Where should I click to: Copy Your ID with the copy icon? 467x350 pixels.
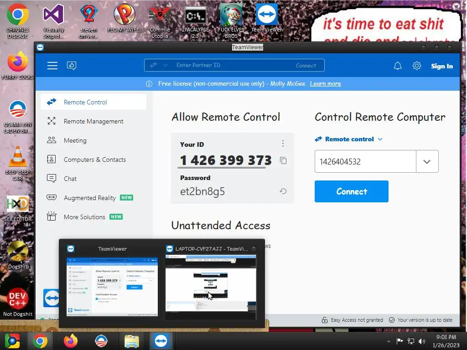click(x=283, y=161)
